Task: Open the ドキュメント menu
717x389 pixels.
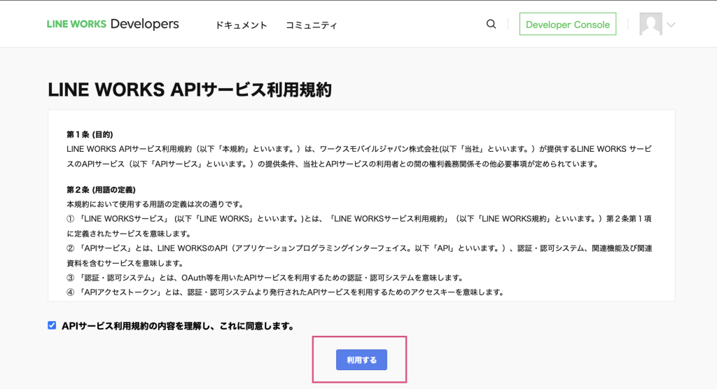Action: [x=241, y=25]
